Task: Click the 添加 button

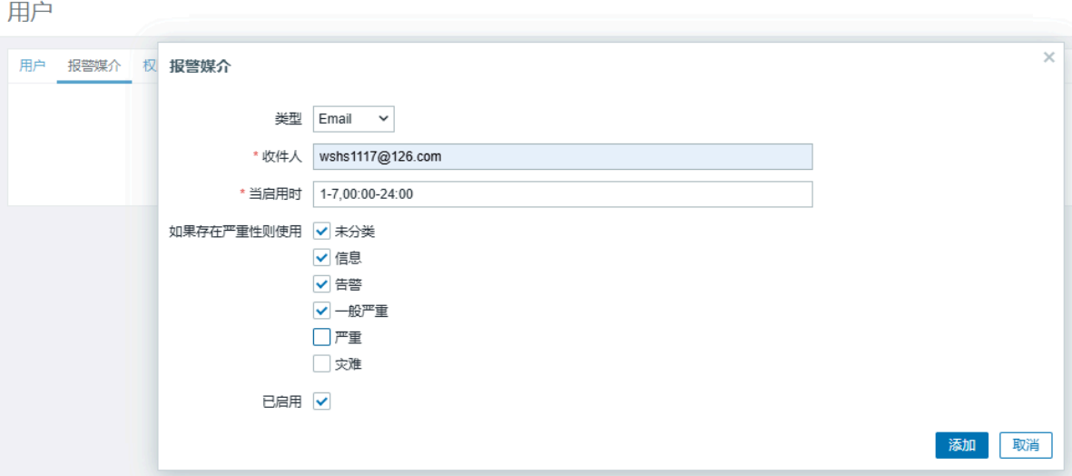Action: [962, 445]
